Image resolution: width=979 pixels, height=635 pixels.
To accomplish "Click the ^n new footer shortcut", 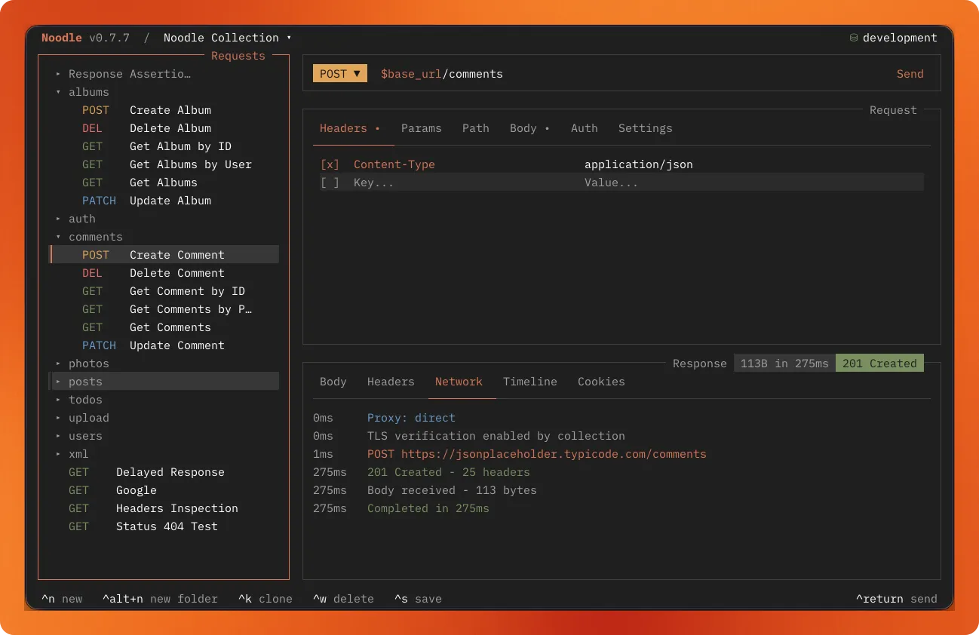I will coord(62,599).
